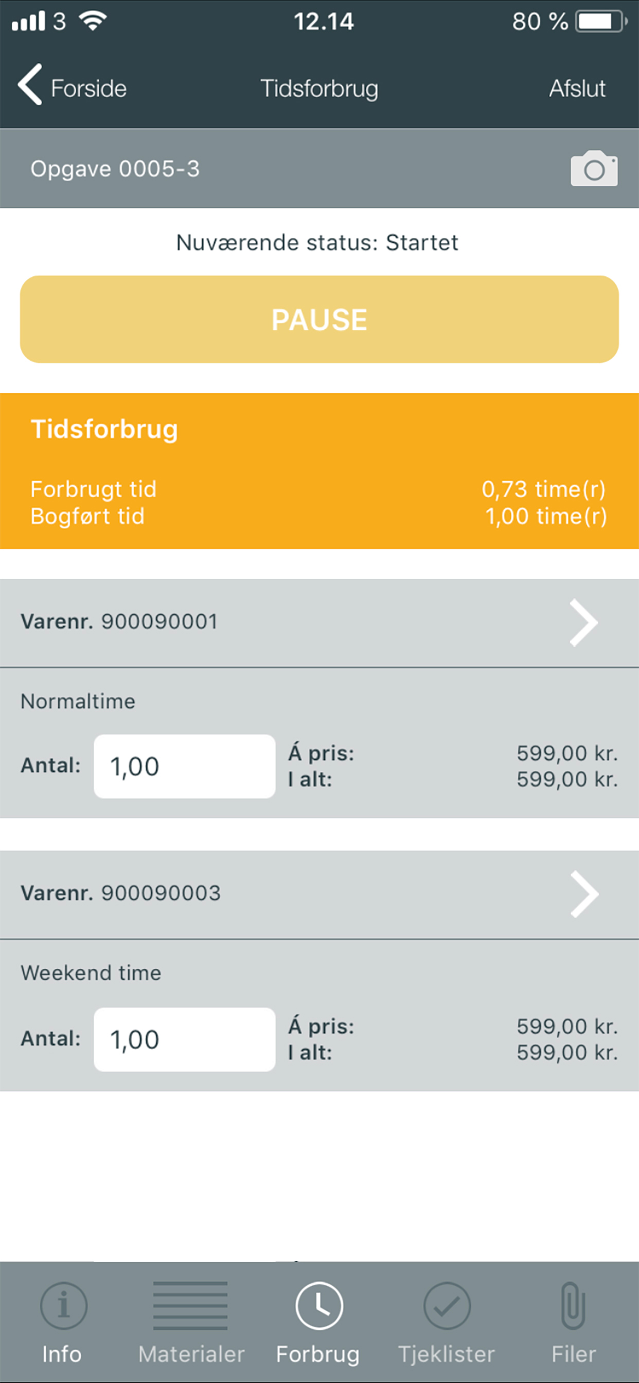The width and height of the screenshot is (639, 1383).
Task: Tap the camera icon beside Opgave 0005-3
Action: click(594, 169)
